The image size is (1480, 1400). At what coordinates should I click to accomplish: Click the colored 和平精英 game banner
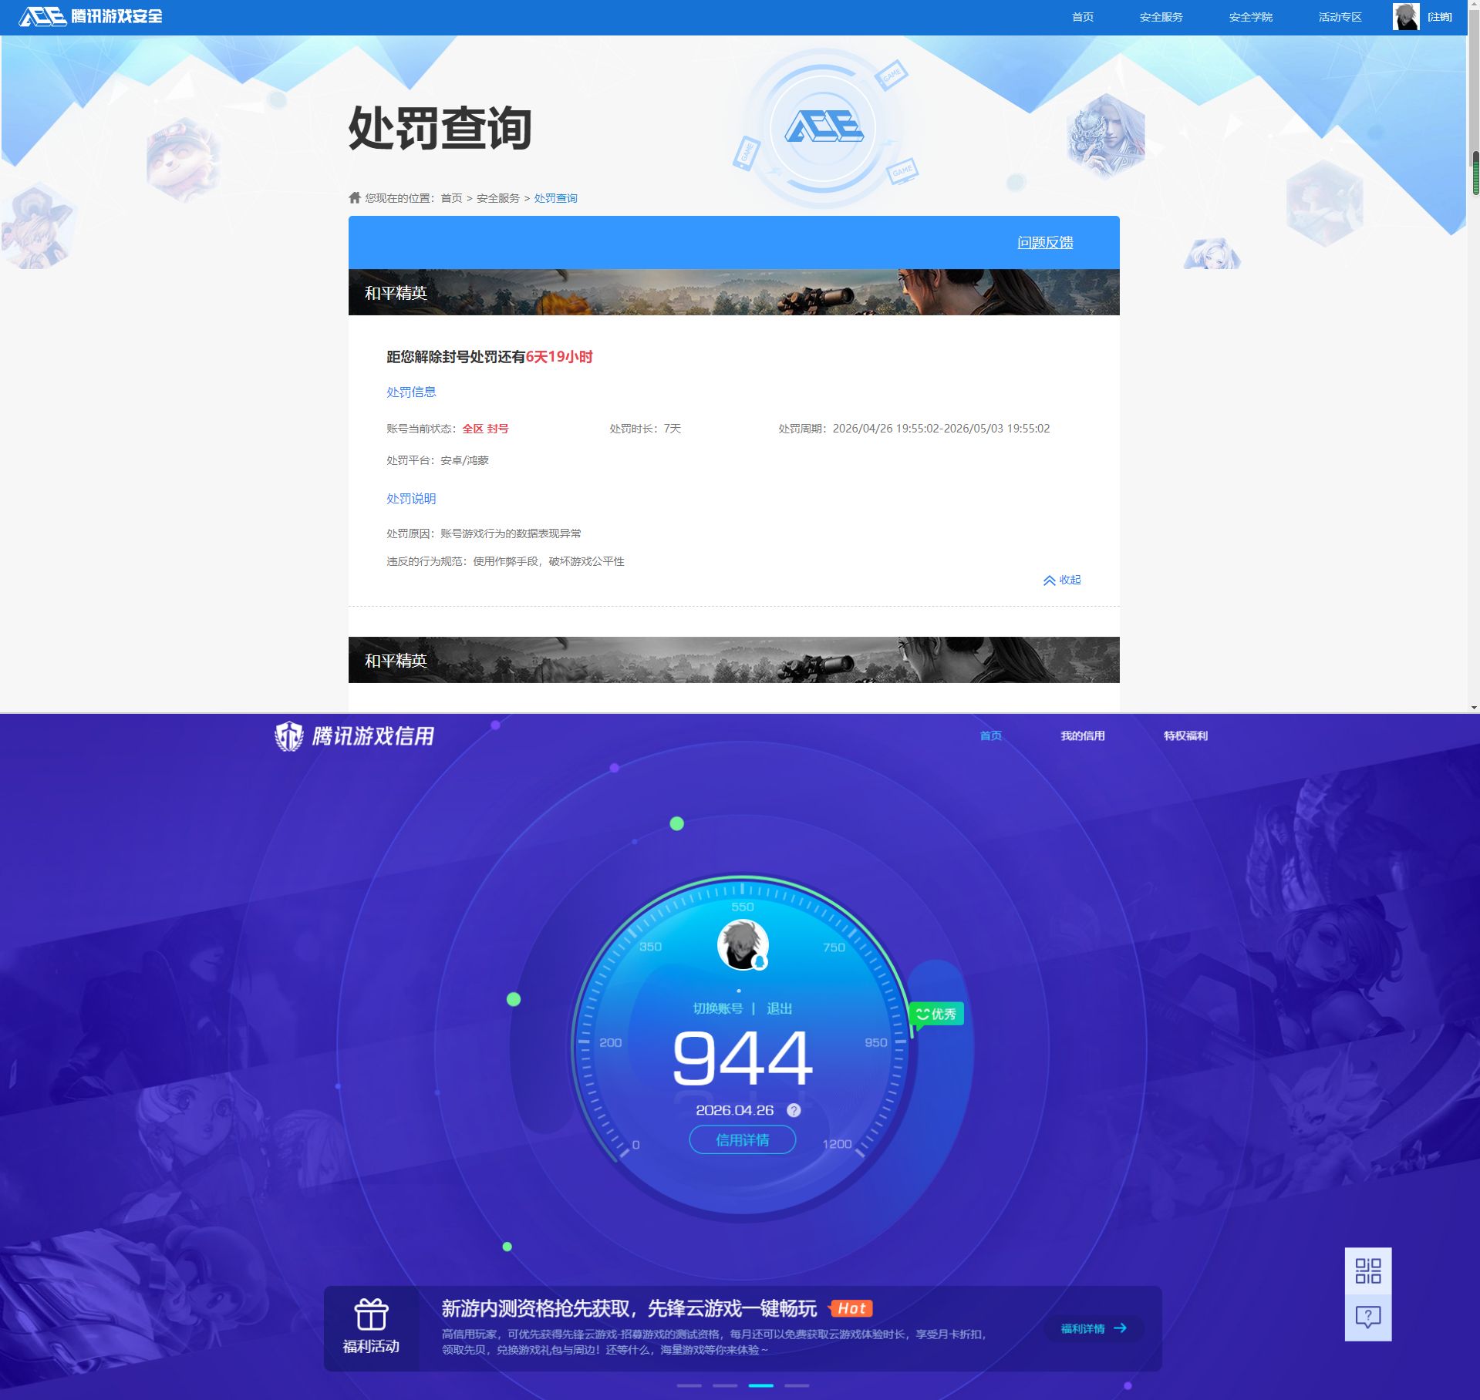[733, 292]
